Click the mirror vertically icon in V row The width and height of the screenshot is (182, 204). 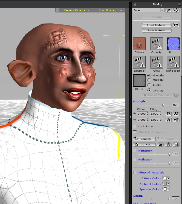176,120
